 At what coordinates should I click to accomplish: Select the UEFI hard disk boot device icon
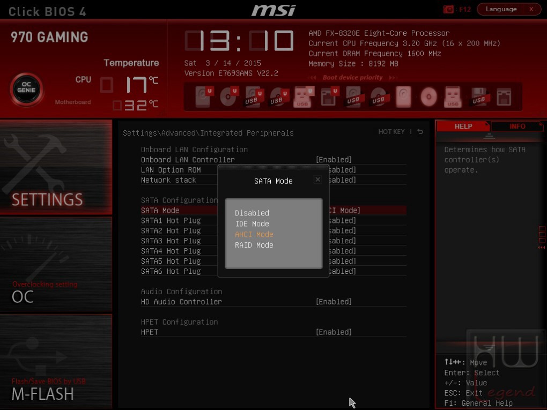[x=204, y=96]
